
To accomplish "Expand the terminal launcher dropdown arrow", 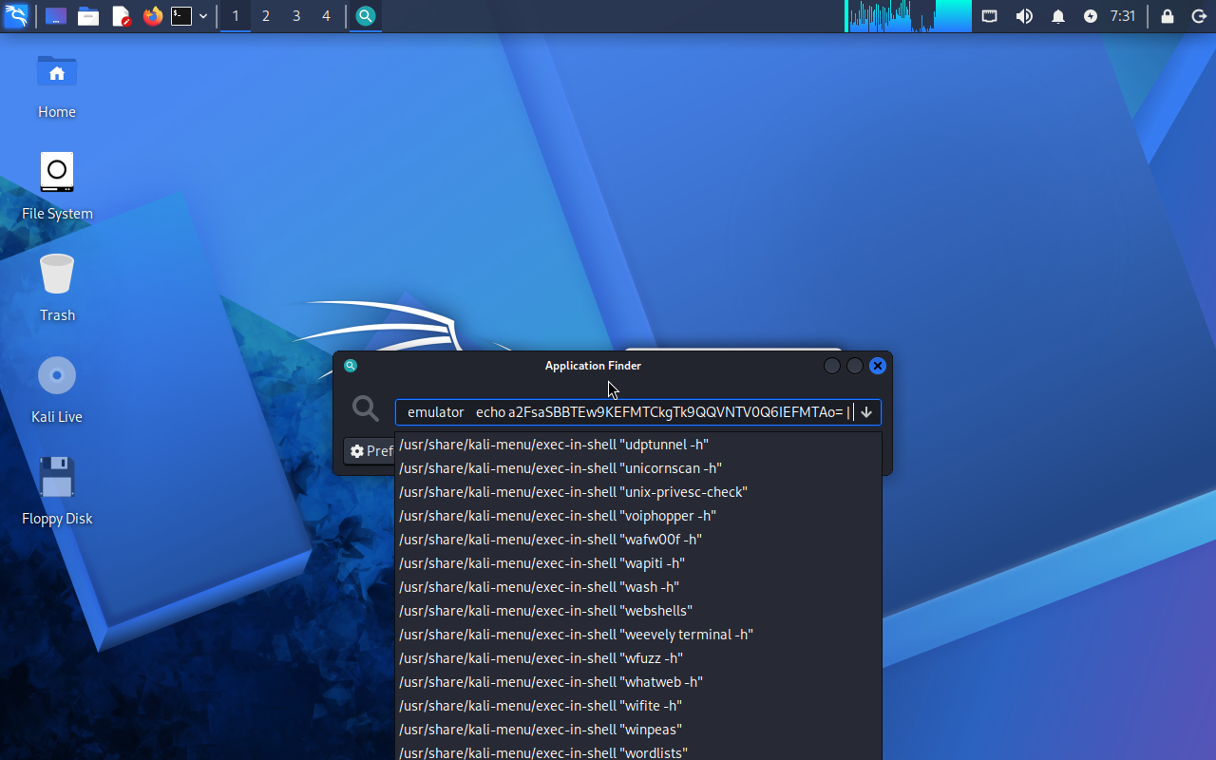I will [x=203, y=16].
